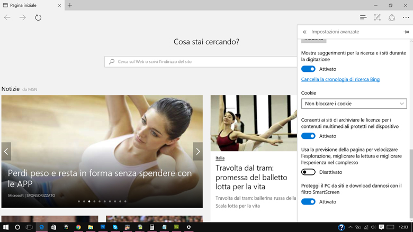Click the 'Italia' category label
The height and width of the screenshot is (232, 413).
click(x=220, y=158)
